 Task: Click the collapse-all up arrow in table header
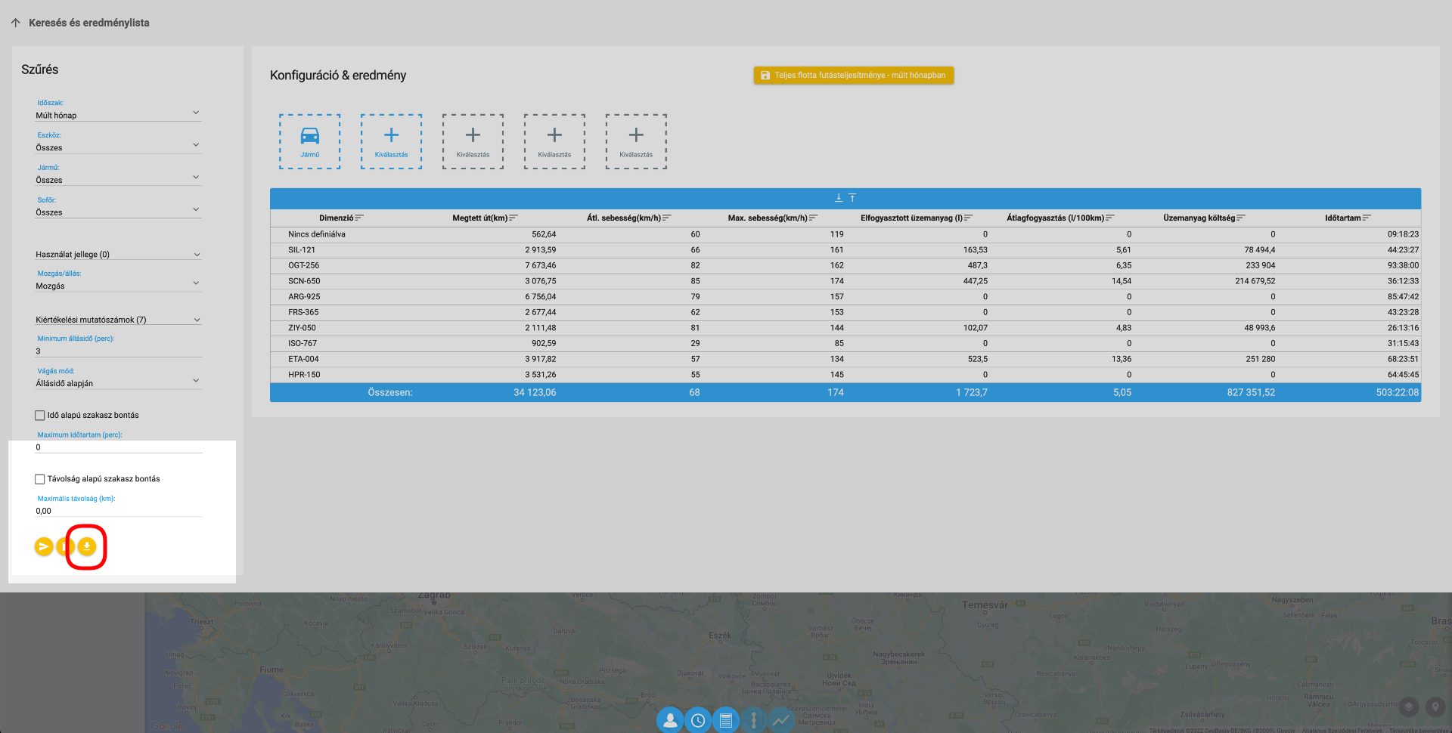click(852, 198)
